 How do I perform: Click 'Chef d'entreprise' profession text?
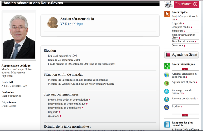[11, 96]
